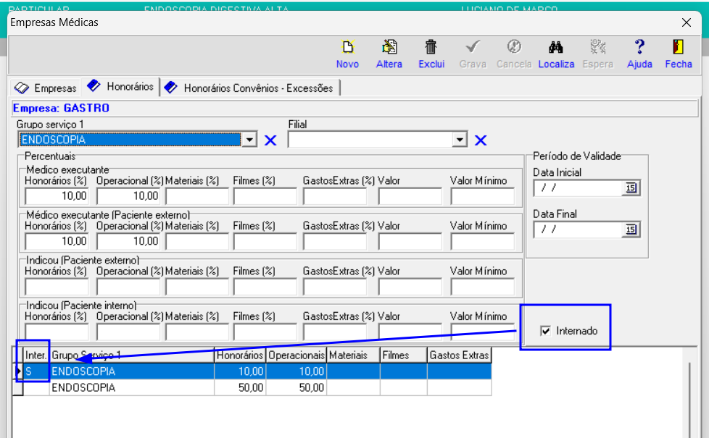Click GastosExtras field in Médico executante (Paciente externo)
This screenshot has width=709, height=438.
(x=335, y=241)
